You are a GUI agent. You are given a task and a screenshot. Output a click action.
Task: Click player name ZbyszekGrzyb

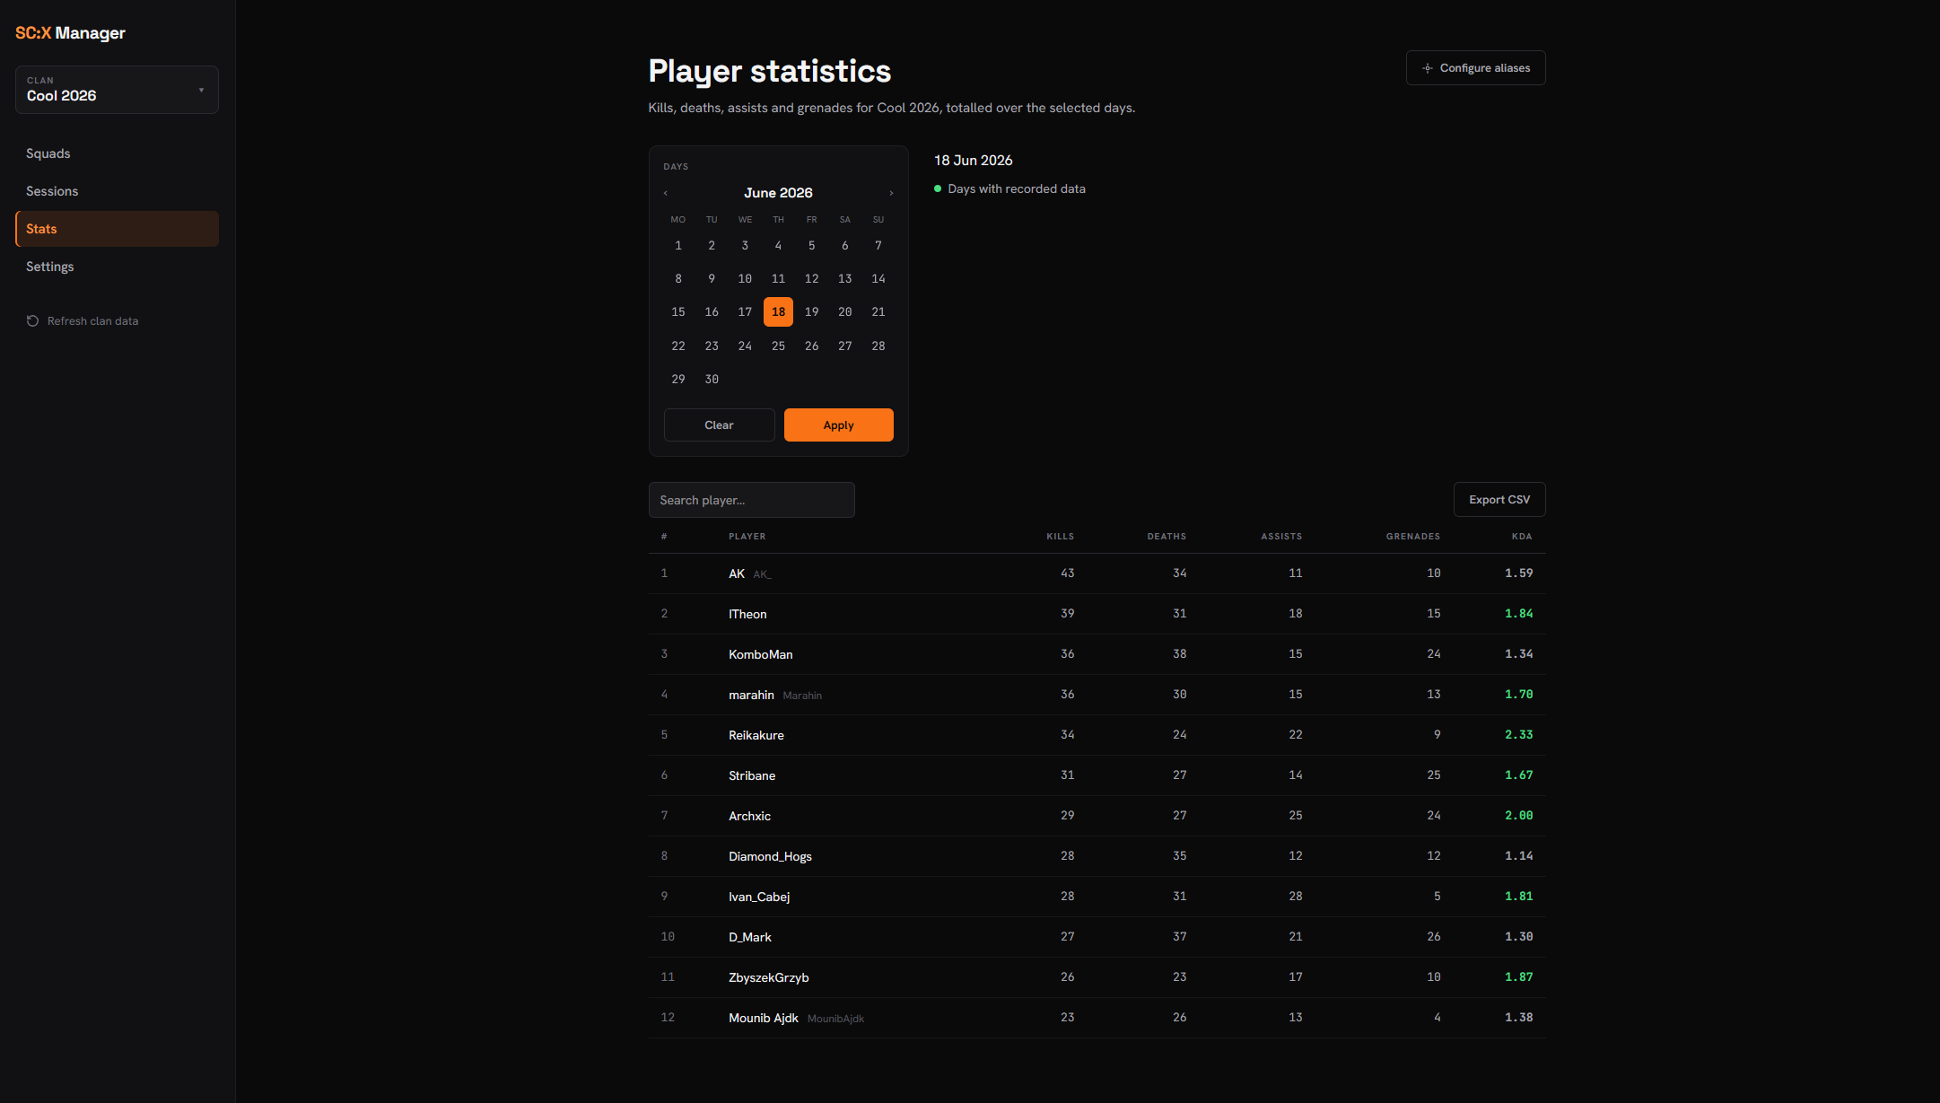pyautogui.click(x=769, y=977)
